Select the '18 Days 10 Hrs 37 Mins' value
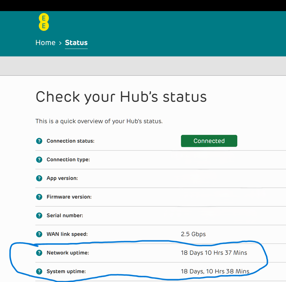The image size is (286, 282). (x=214, y=253)
